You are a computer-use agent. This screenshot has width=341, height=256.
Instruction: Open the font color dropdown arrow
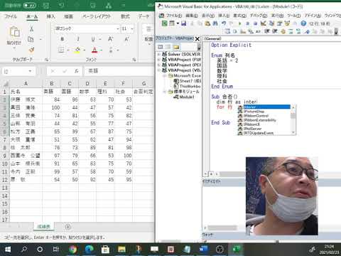(102, 50)
